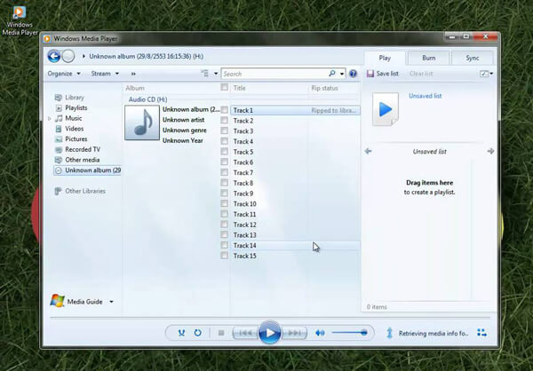Check the Track 2 checkbox
Image resolution: width=533 pixels, height=371 pixels.
tap(225, 120)
